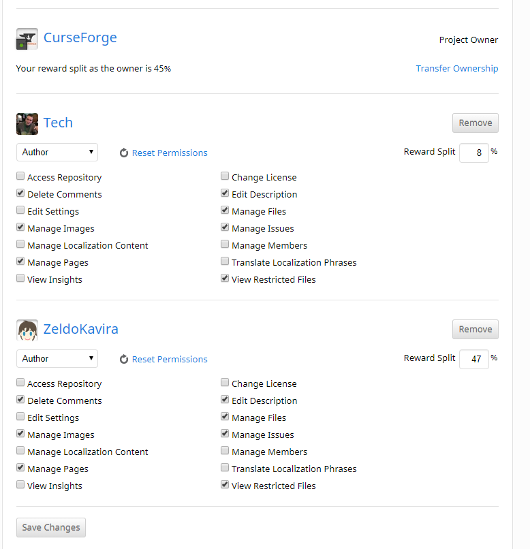Click Transfer Ownership link
This screenshot has width=530, height=549.
click(457, 68)
